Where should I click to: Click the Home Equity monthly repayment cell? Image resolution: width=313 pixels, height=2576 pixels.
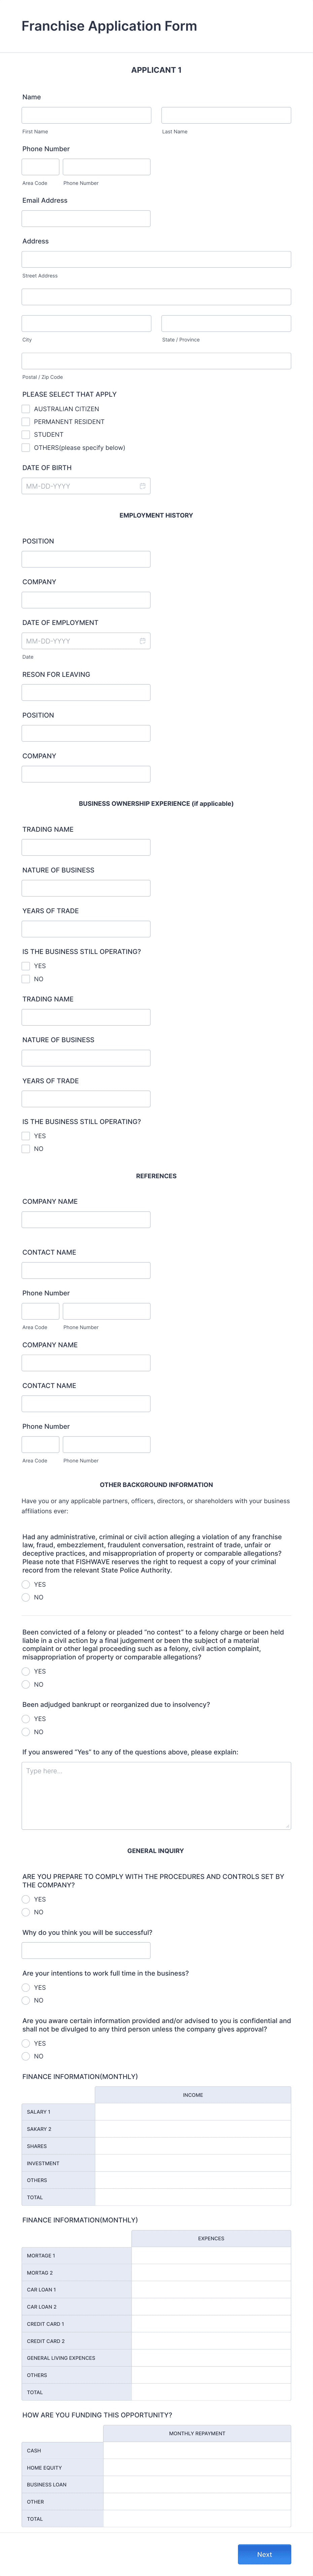tap(197, 2468)
